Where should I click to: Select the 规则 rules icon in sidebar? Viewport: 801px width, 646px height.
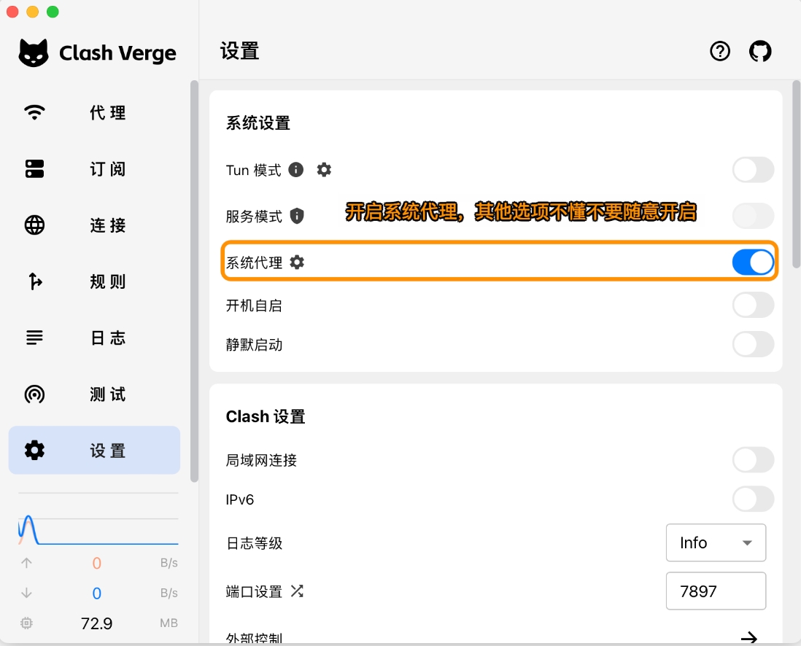(34, 281)
